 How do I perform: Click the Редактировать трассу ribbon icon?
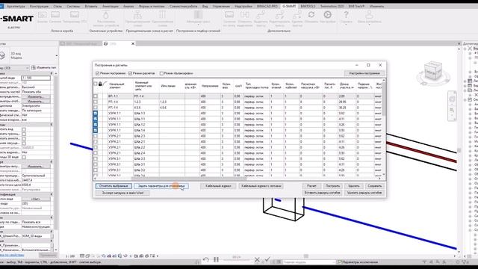click(x=279, y=15)
